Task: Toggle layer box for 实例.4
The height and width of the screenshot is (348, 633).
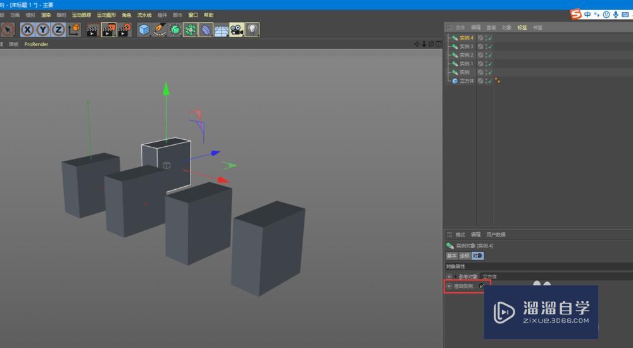Action: 480,38
